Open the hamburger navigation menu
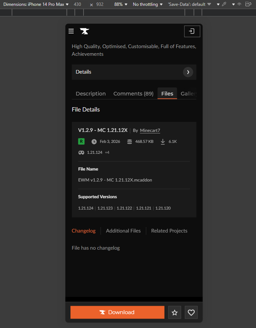 coord(71,31)
